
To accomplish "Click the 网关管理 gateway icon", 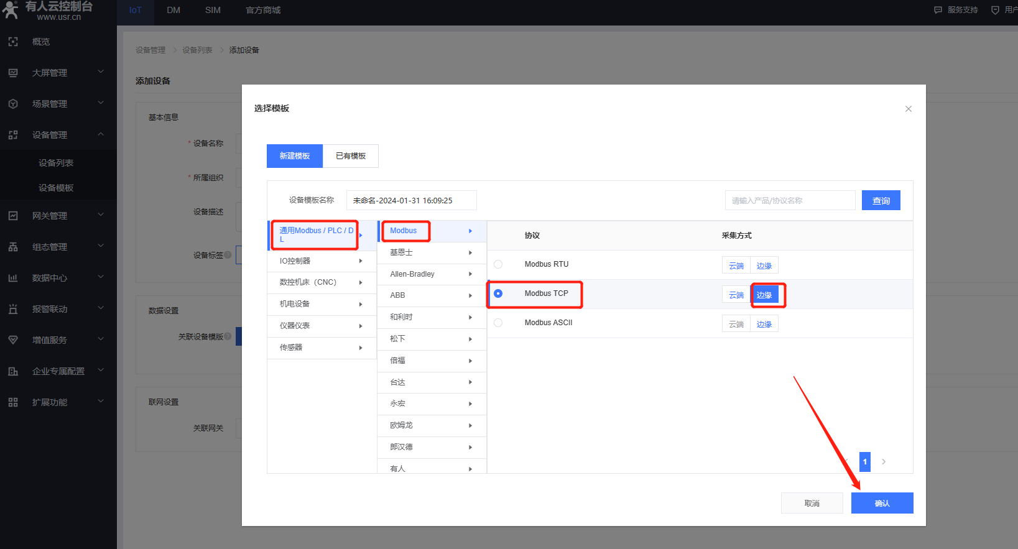I will 13,216.
